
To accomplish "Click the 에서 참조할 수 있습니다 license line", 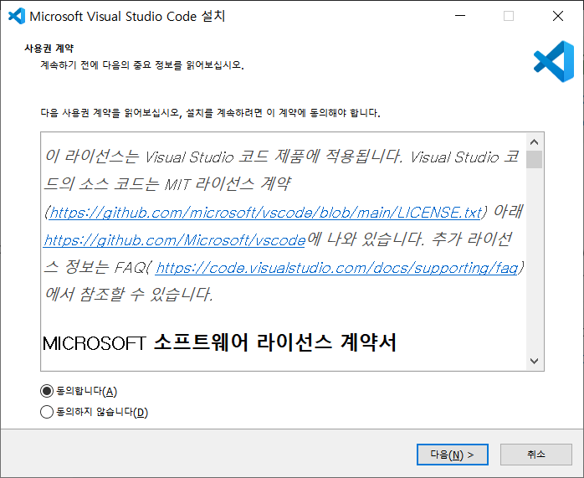I will (129, 295).
